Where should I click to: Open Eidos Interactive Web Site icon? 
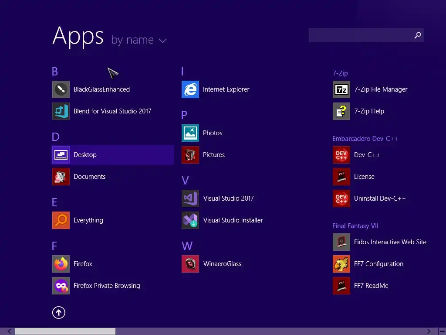pyautogui.click(x=341, y=242)
